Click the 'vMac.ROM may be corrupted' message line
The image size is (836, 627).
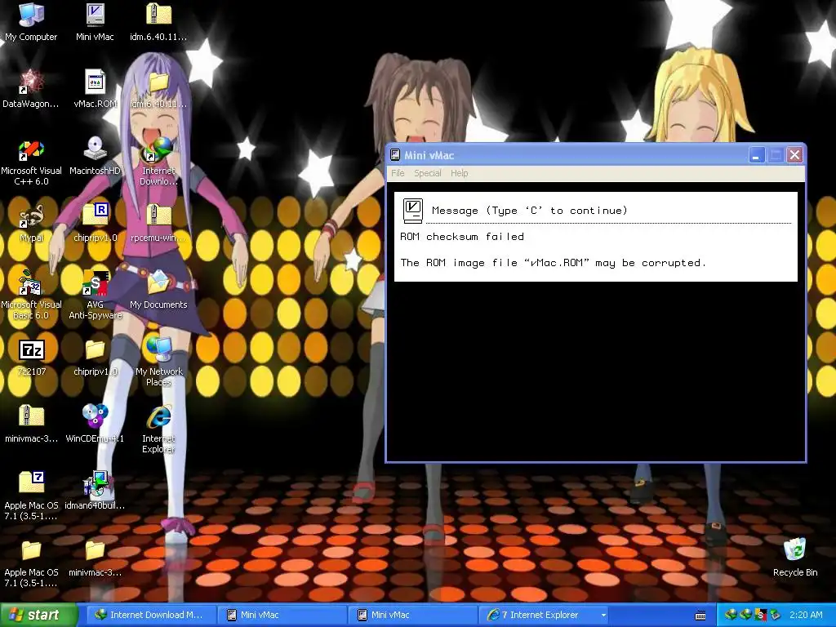pos(553,263)
